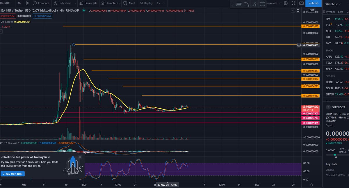Click the green market status dot
Image resolution: width=349 pixels, height=188 pixels.
tap(84, 10)
